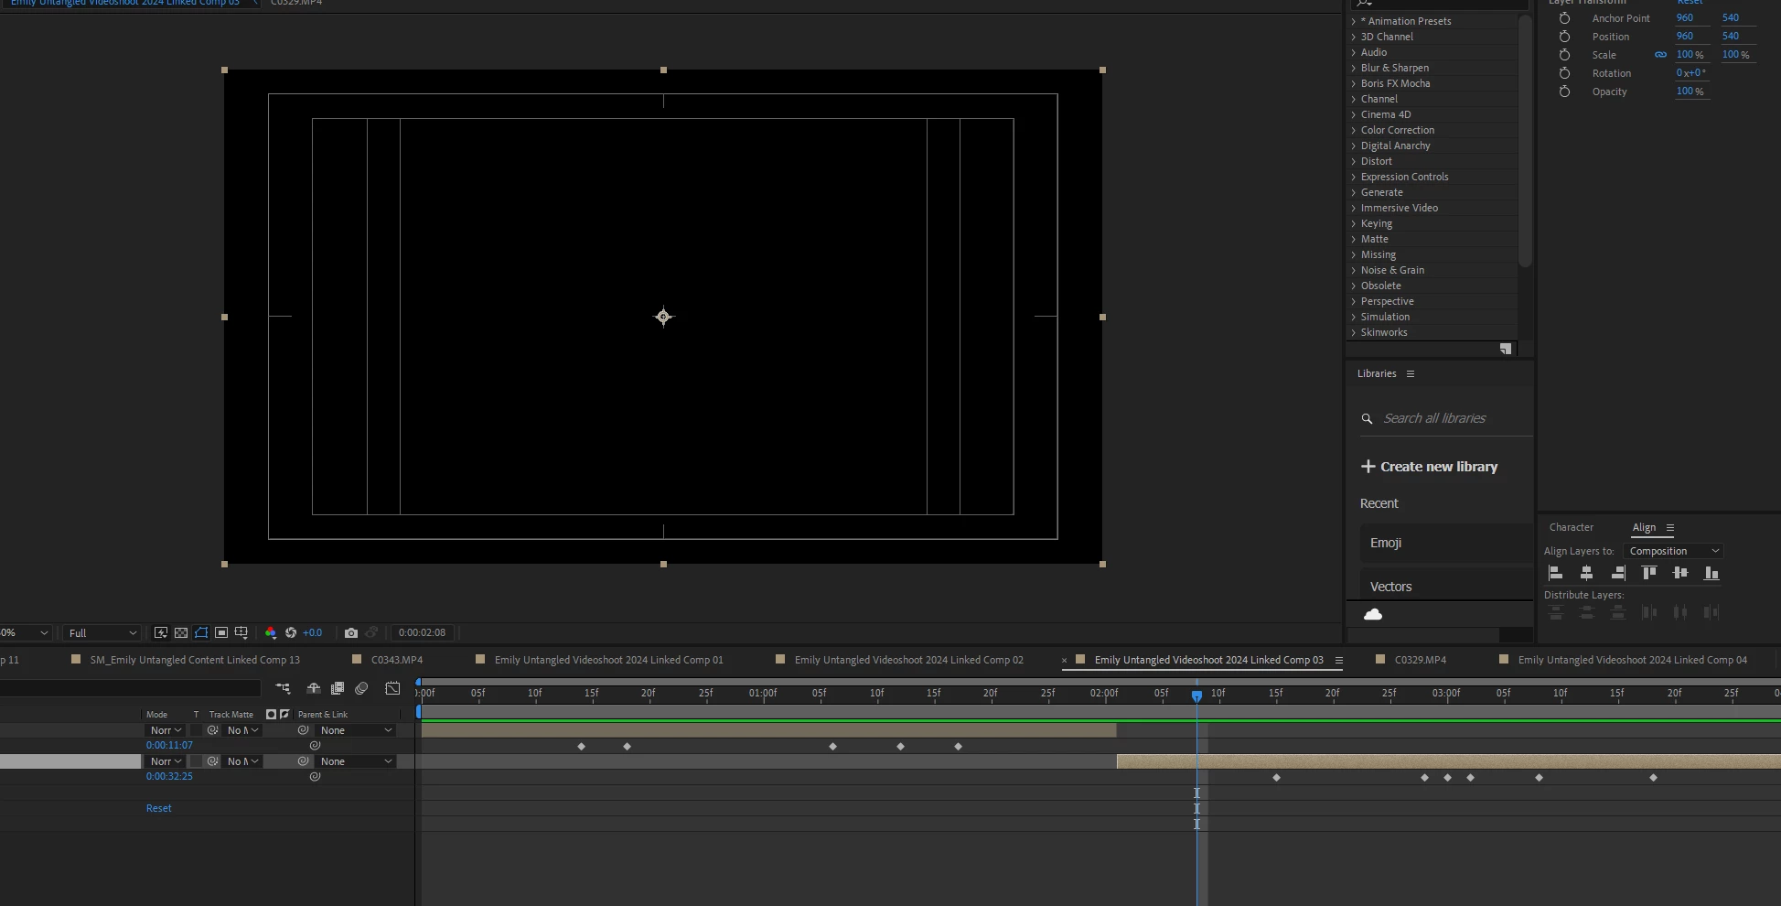Toggle Rotation stopwatch
1781x906 pixels.
click(x=1564, y=73)
